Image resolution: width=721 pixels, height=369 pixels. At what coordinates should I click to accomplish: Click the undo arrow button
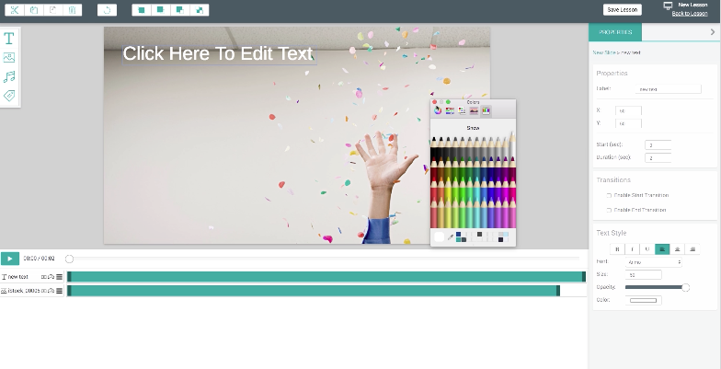tap(107, 10)
